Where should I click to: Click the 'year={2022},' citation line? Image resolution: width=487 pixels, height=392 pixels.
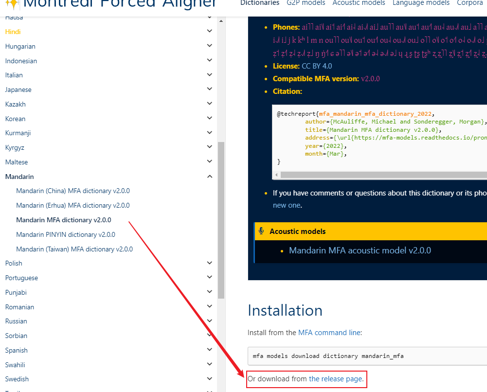(326, 146)
